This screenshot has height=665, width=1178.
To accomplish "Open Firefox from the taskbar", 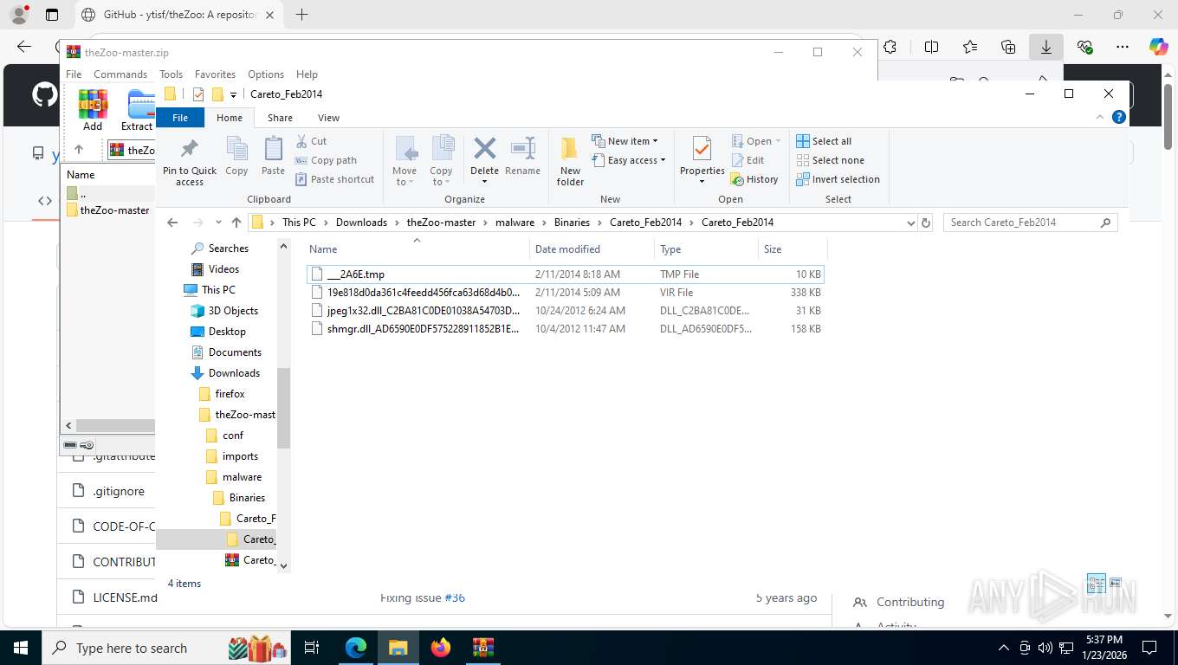I will tap(441, 648).
